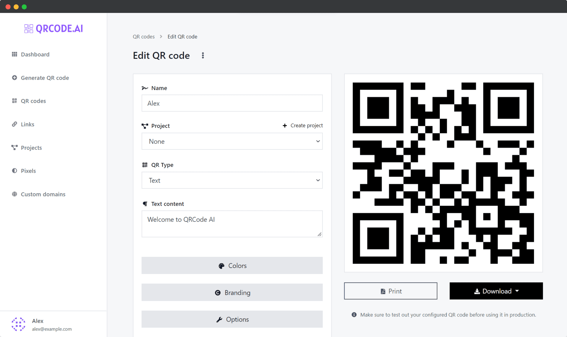Click the QR code preview image
The image size is (567, 337).
[x=443, y=173]
